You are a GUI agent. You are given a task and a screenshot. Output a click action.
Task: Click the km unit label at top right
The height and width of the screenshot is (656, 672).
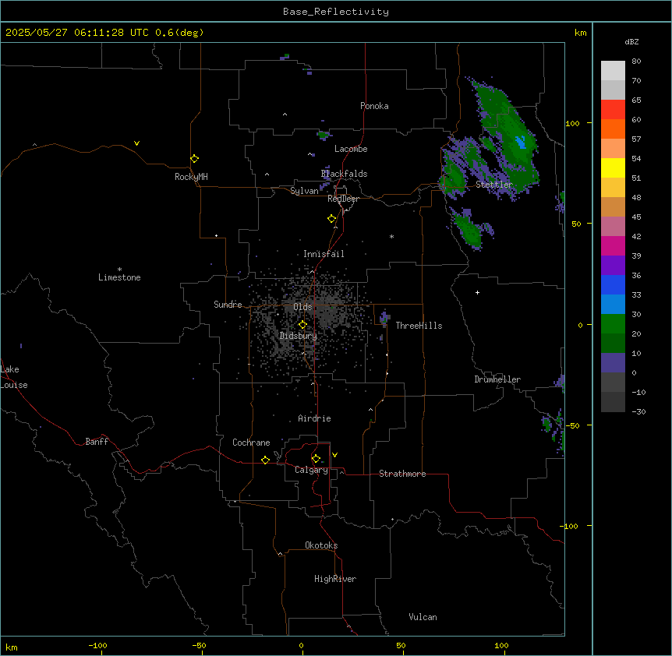[x=581, y=33]
